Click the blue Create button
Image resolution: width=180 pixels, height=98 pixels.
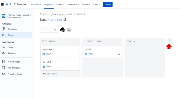pos(108,4)
